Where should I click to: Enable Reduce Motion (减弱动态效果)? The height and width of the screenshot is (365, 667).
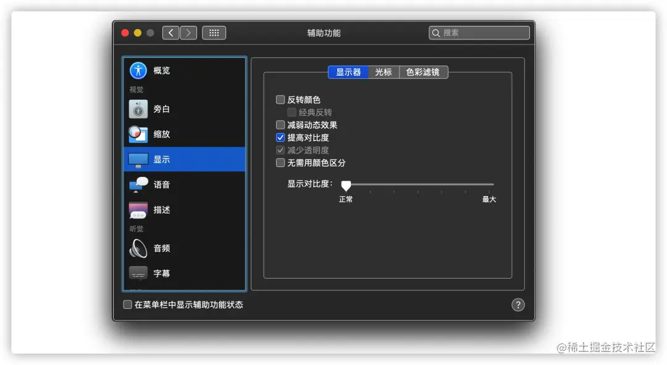pyautogui.click(x=280, y=125)
